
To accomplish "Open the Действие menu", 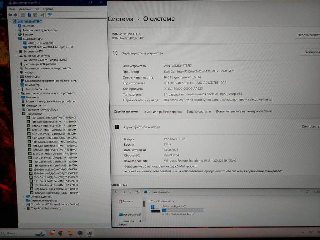I will tap(25, 9).
